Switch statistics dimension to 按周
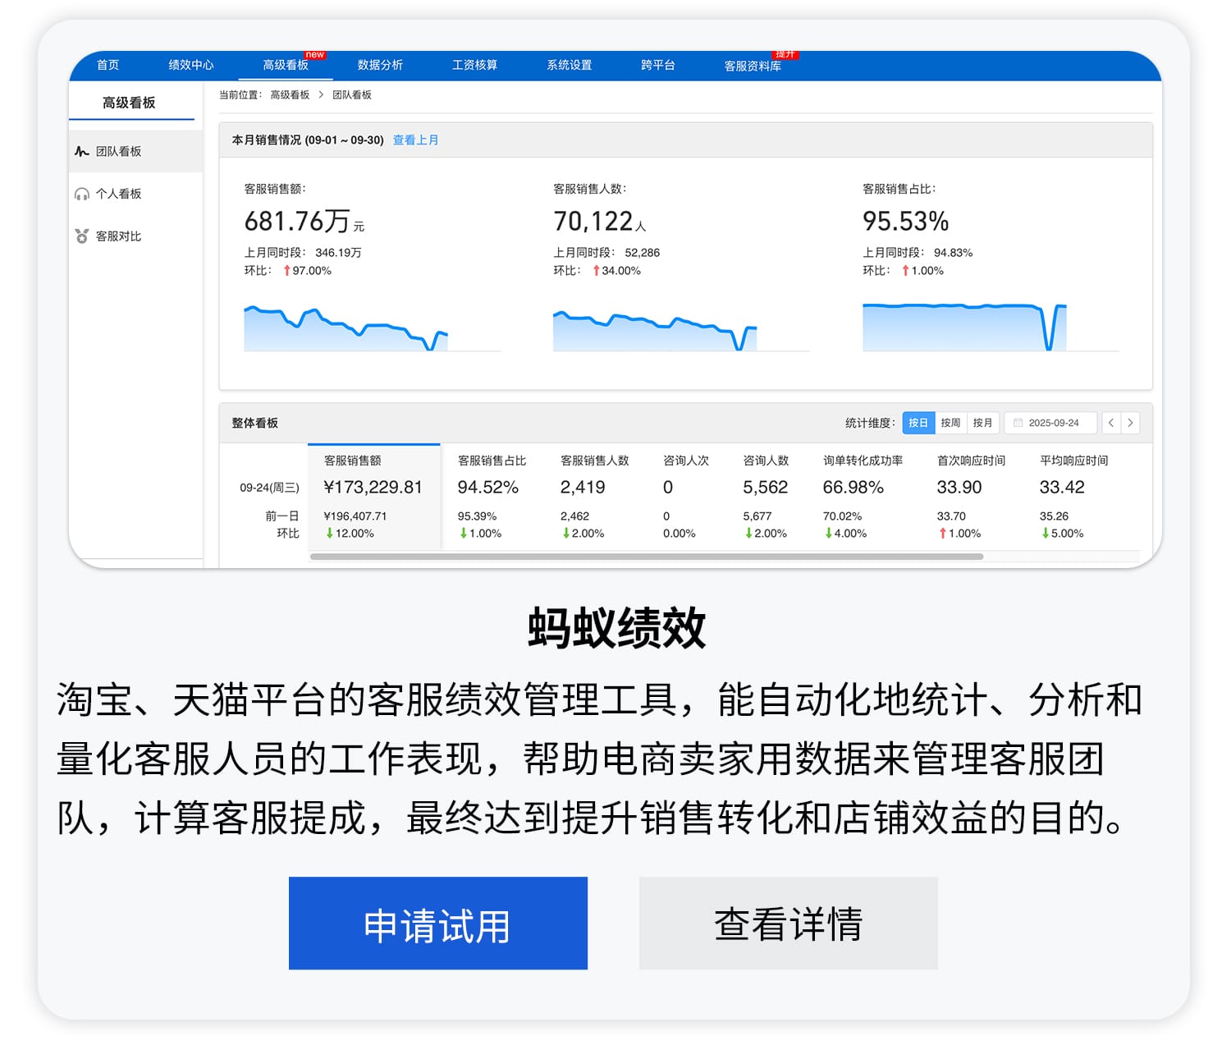 [x=950, y=423]
